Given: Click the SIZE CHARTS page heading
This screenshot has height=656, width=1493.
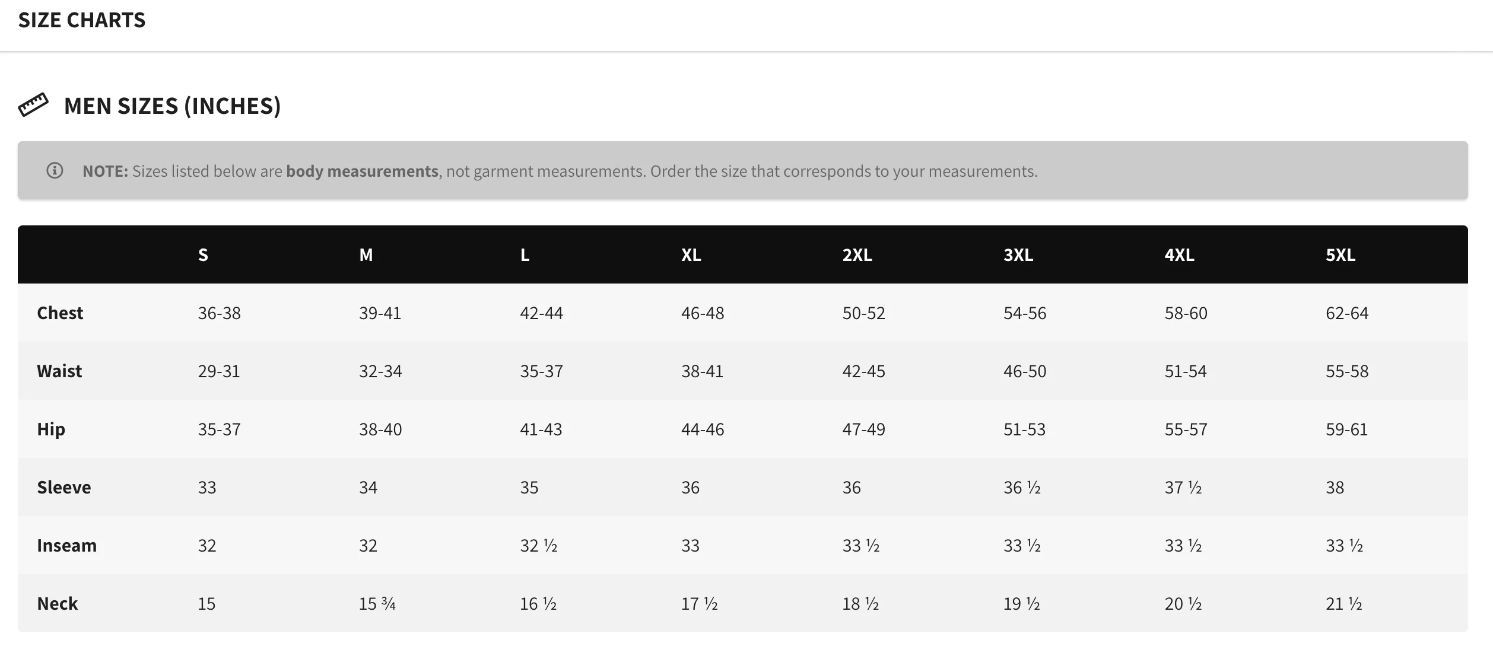Looking at the screenshot, I should tap(82, 20).
